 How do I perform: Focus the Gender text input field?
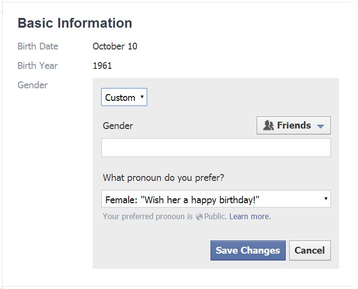tap(216, 147)
